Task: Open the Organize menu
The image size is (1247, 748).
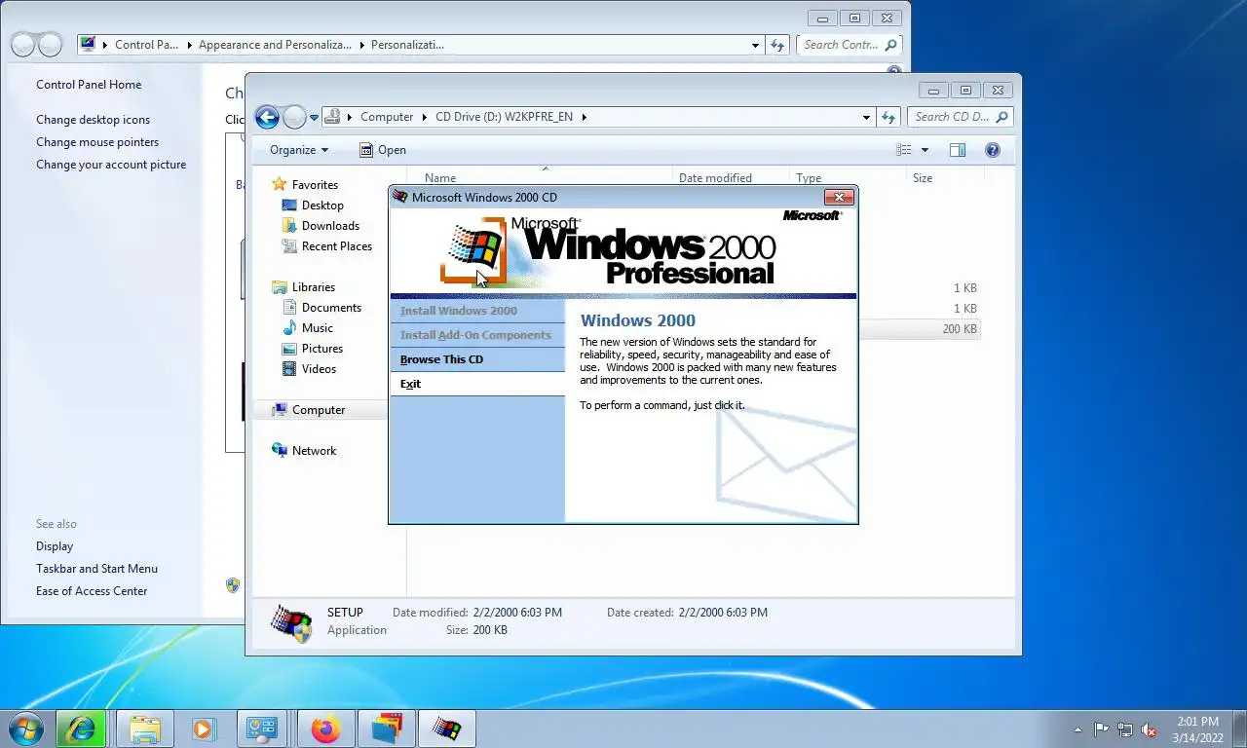Action: coord(299,150)
